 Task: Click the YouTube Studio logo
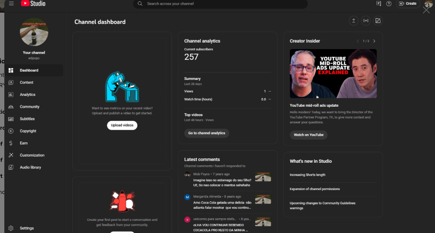coord(33,3)
